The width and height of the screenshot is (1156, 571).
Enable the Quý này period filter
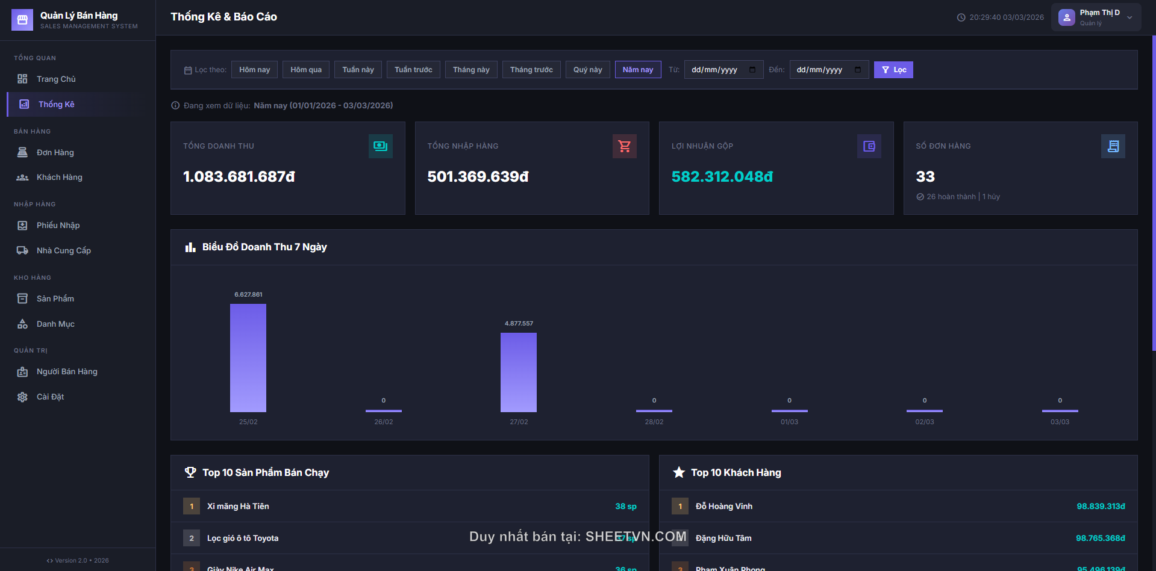[x=587, y=69]
